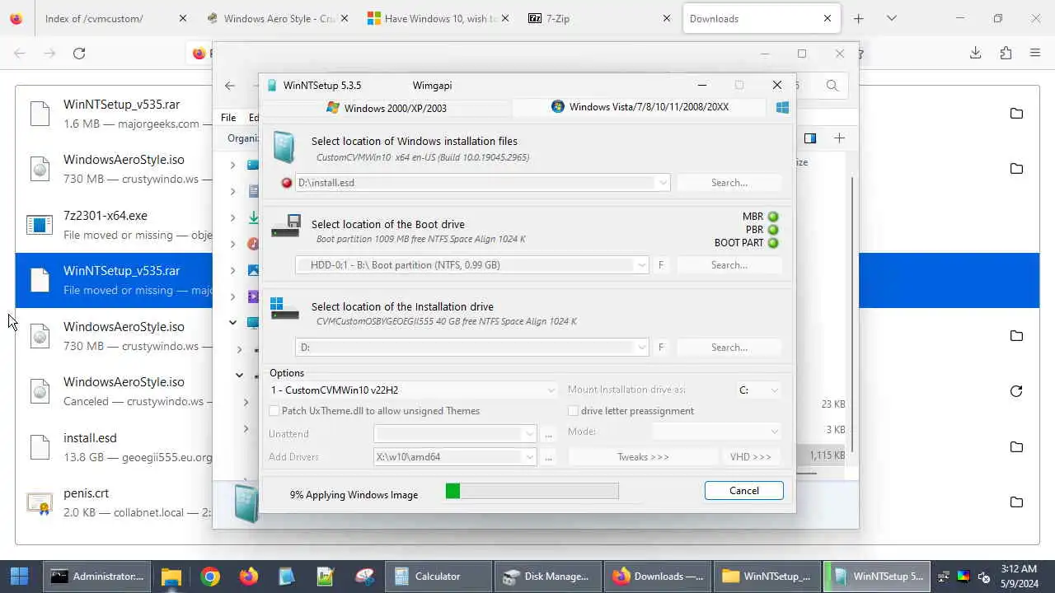Image resolution: width=1055 pixels, height=593 pixels.
Task: Switch to Disk Management taskbar button
Action: tap(547, 577)
